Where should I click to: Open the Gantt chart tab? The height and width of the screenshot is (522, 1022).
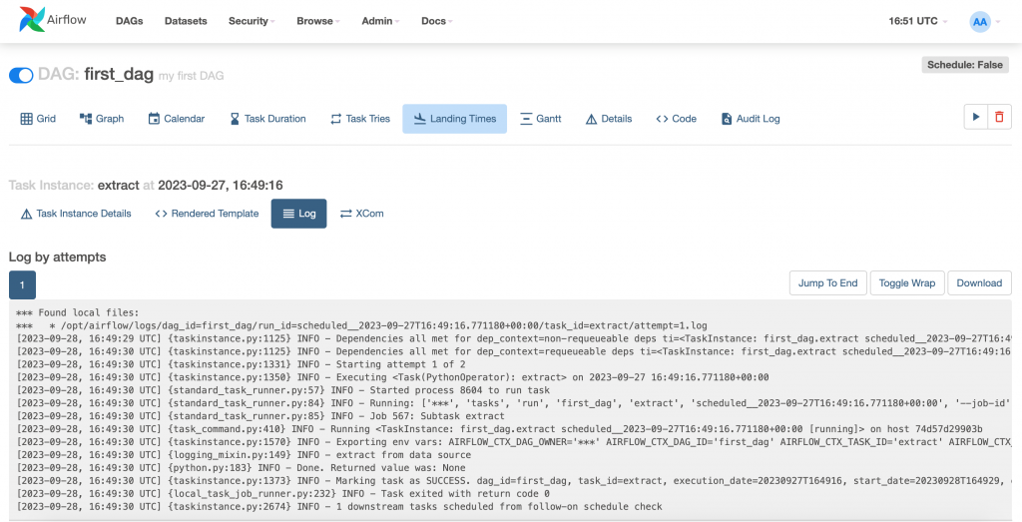click(540, 119)
